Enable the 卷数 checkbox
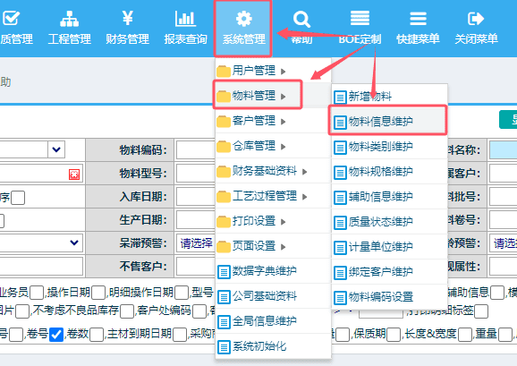 tap(97, 335)
